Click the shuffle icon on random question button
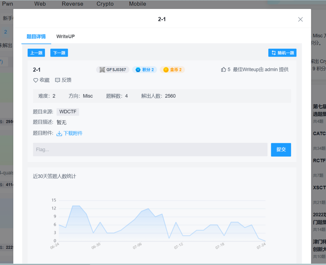This screenshot has height=265, width=326. tap(273, 53)
